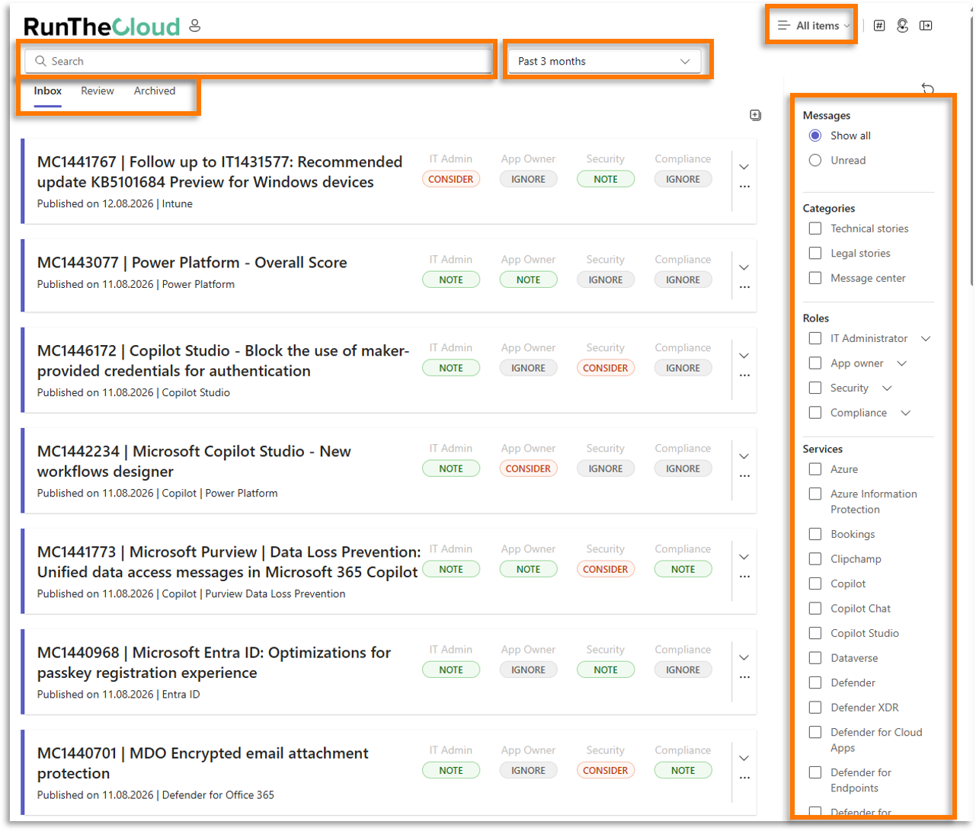976x831 pixels.
Task: Expand message MC1446172 with its chevron
Action: [x=744, y=356]
